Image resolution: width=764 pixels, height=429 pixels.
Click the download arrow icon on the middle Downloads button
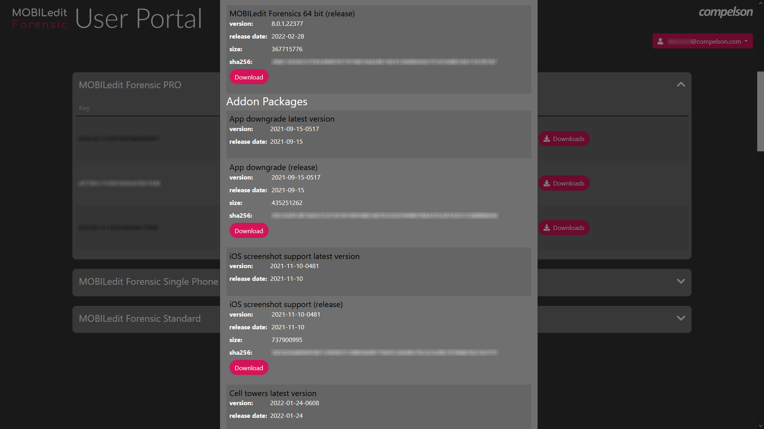547,183
